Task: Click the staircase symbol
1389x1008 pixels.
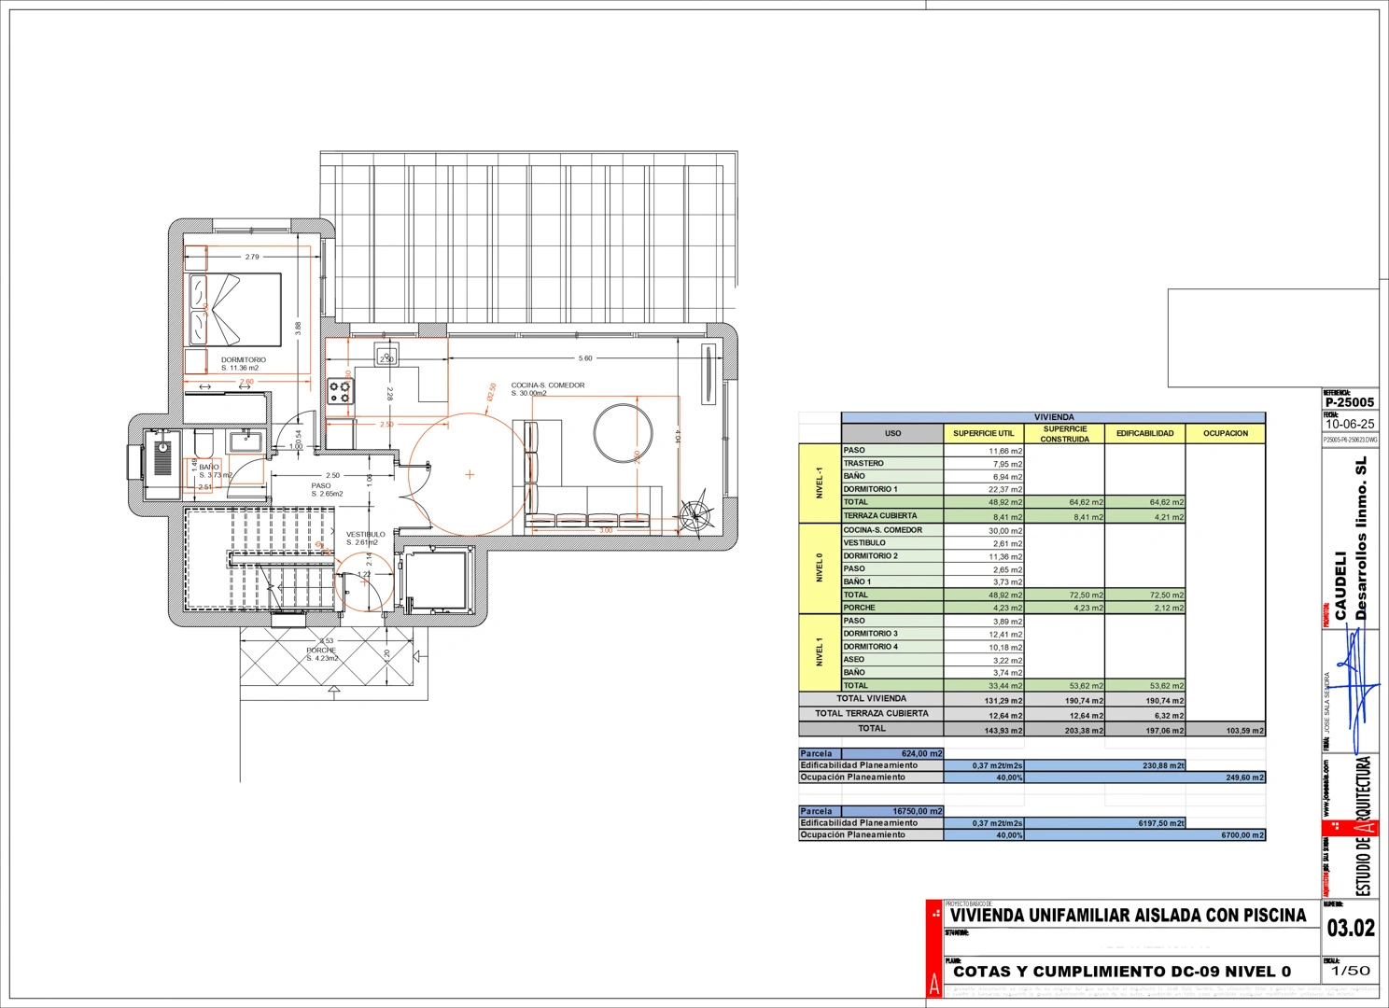Action: pos(260,558)
